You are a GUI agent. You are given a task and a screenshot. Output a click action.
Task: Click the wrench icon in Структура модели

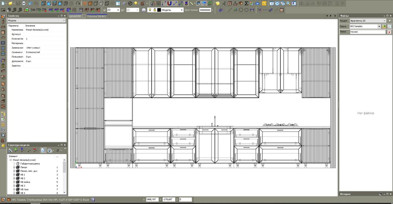tap(10, 150)
